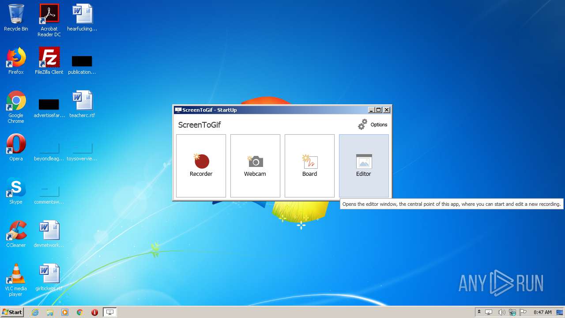Select VLC media player shortcut
The height and width of the screenshot is (318, 565).
pos(16,280)
